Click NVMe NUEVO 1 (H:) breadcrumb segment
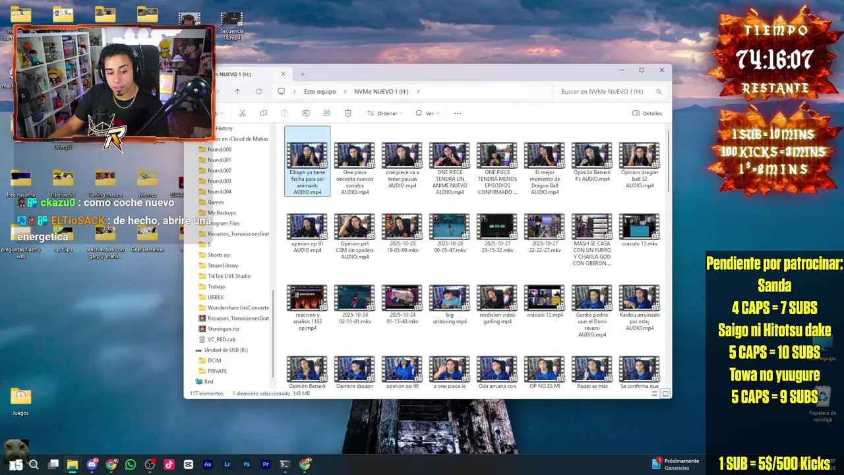Screen dimensions: 844x475 coord(381,92)
